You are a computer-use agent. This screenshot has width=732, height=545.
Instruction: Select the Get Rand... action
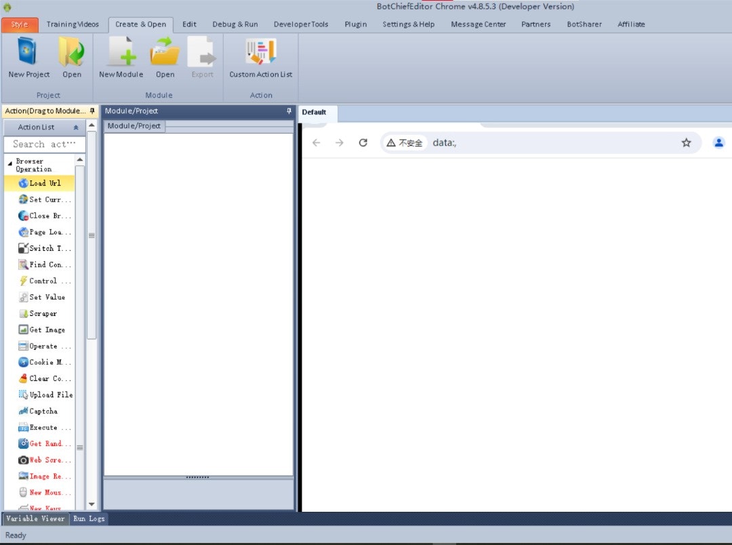tap(44, 443)
